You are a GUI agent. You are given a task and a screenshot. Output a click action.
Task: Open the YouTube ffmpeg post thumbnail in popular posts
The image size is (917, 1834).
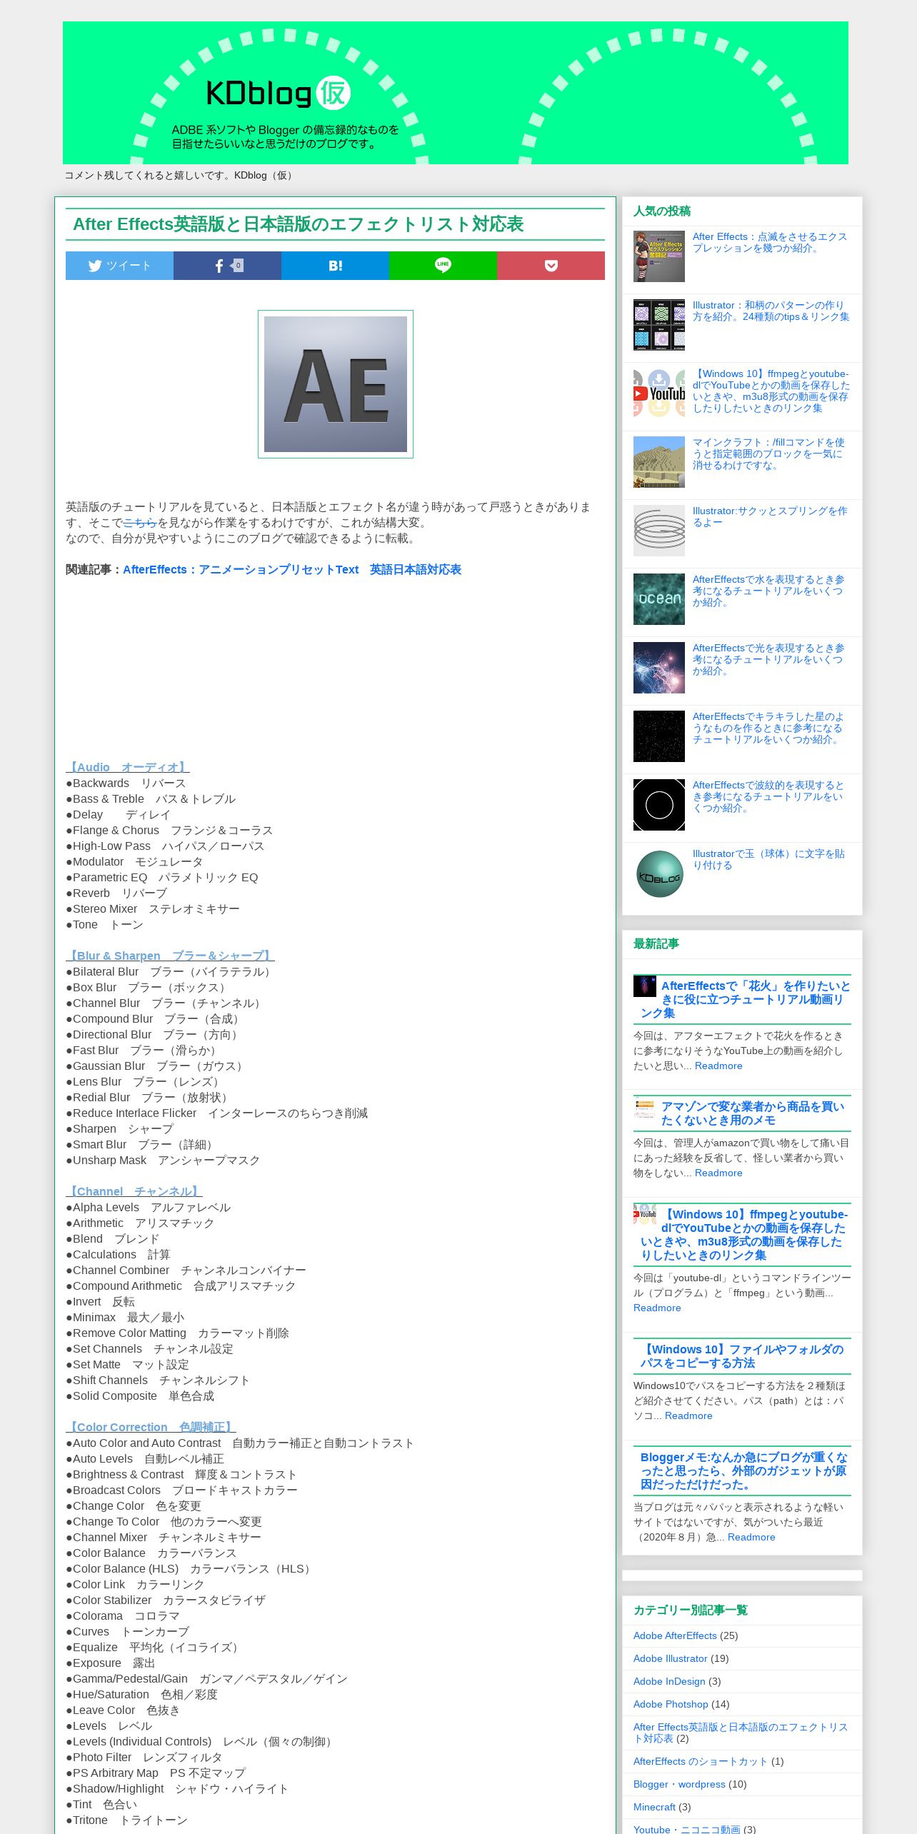[659, 394]
